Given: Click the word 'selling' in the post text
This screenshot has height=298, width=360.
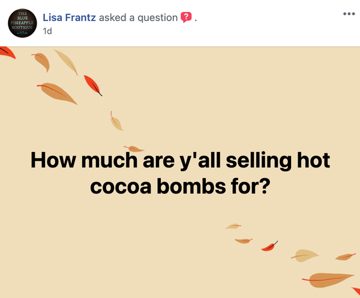Looking at the screenshot, I should (x=259, y=161).
